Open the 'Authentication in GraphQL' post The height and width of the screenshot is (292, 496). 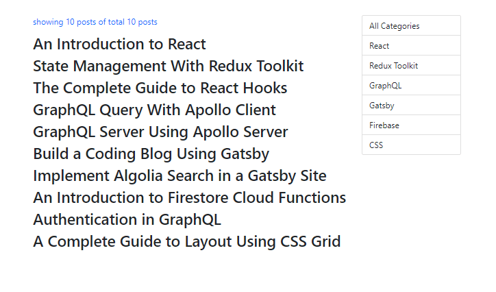(x=127, y=220)
